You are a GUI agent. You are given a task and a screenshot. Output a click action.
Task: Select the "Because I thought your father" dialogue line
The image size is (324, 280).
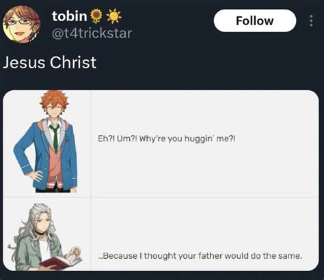click(x=200, y=256)
